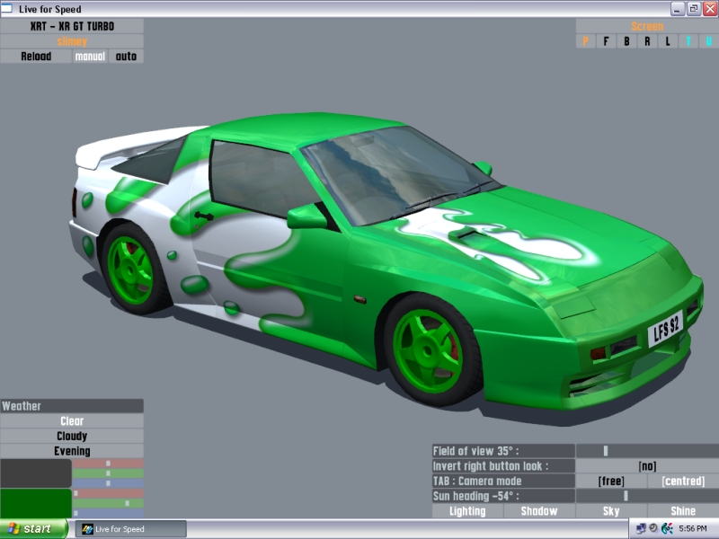Adjust the green slider beside the grey swatch

click(x=108, y=473)
